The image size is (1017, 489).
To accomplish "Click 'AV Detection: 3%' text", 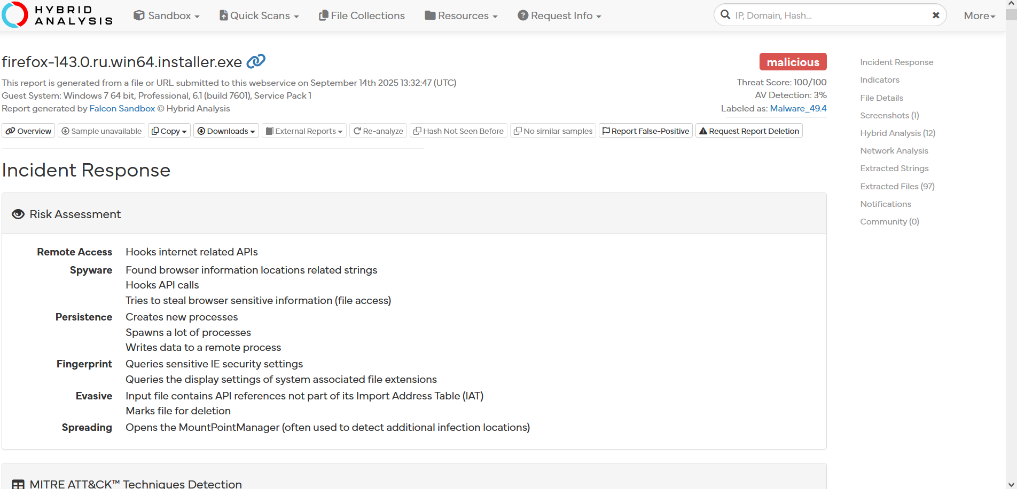I will tap(791, 95).
